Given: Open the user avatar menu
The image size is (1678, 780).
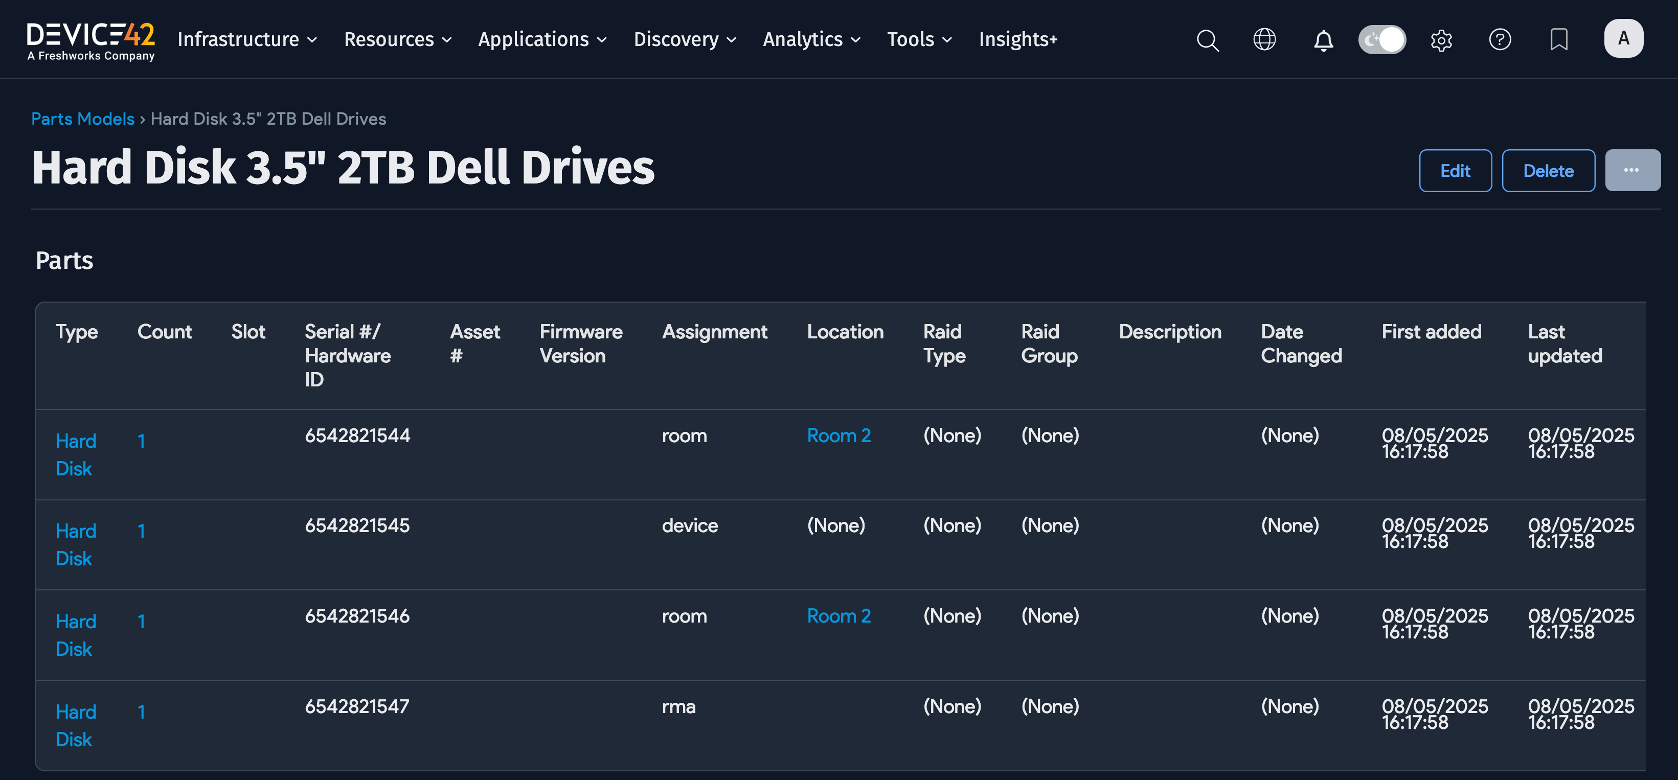Looking at the screenshot, I should point(1623,38).
